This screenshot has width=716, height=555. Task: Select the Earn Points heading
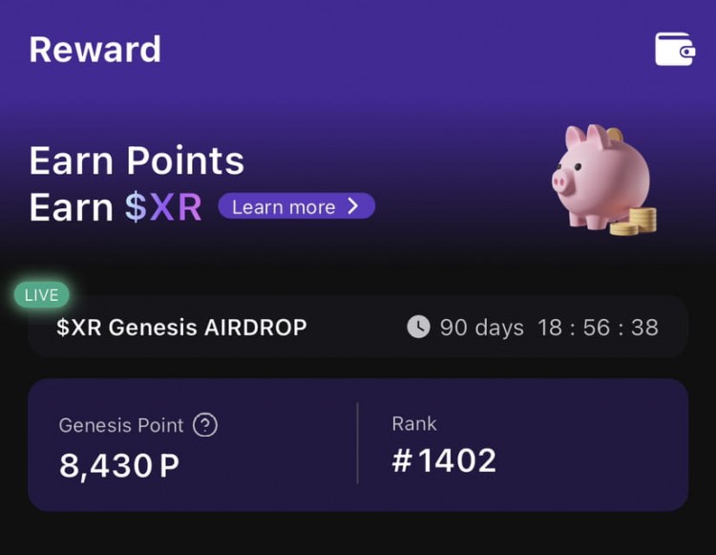click(x=137, y=161)
